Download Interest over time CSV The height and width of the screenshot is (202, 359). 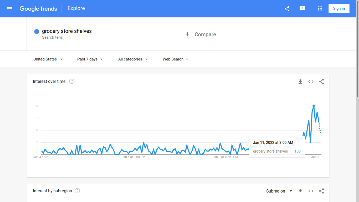[x=300, y=82]
